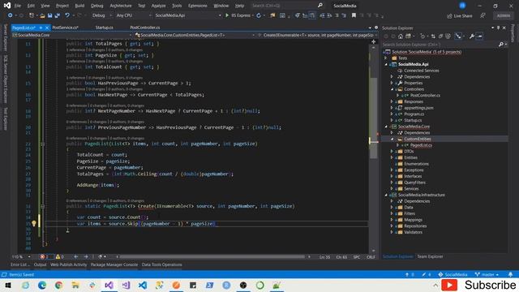Expand the DTOs folder
This screenshot has width=519, height=292.
pos(392,152)
